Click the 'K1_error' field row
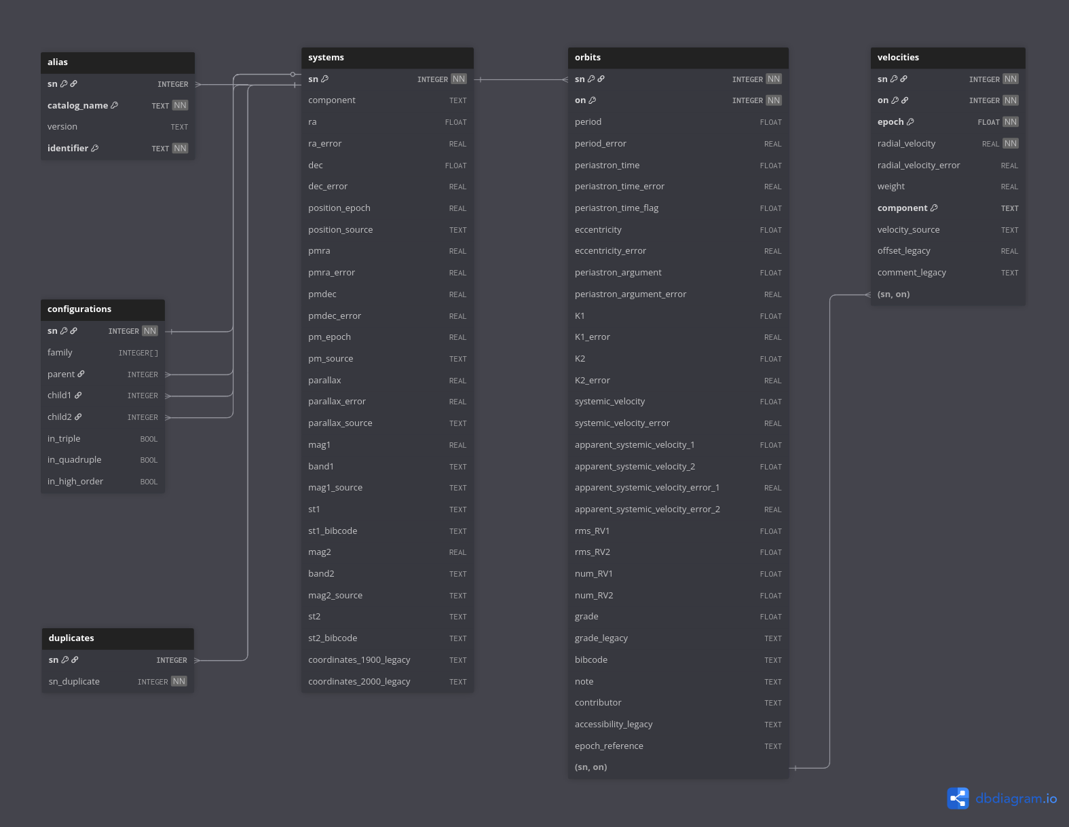The width and height of the screenshot is (1069, 827). tap(678, 337)
